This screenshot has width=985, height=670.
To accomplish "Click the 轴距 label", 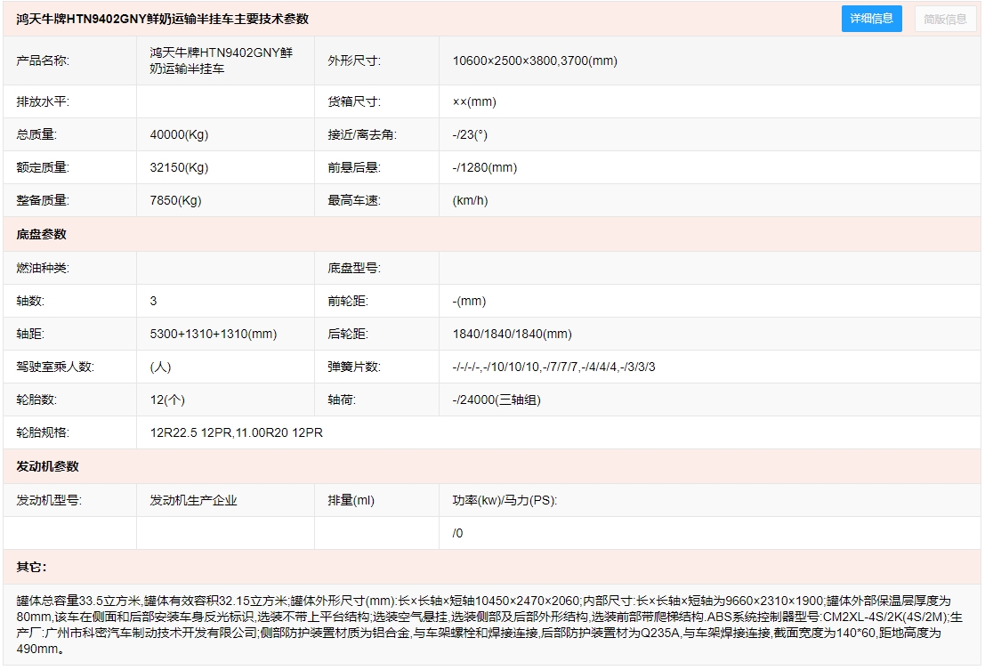I will pos(30,334).
